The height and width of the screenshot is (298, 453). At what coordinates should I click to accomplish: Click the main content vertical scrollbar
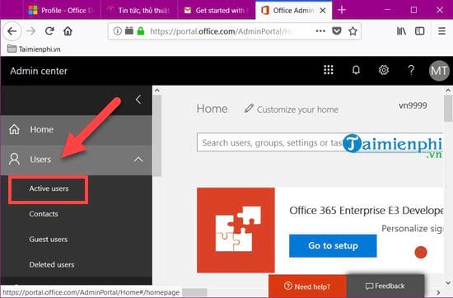coord(448,109)
